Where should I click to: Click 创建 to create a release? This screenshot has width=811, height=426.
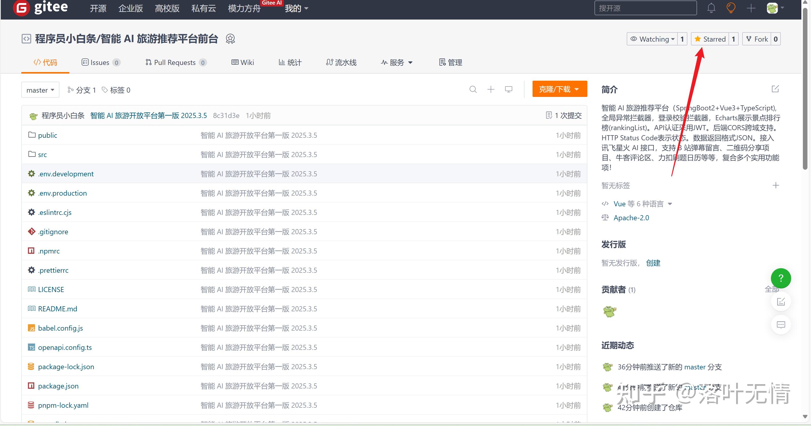(x=653, y=263)
